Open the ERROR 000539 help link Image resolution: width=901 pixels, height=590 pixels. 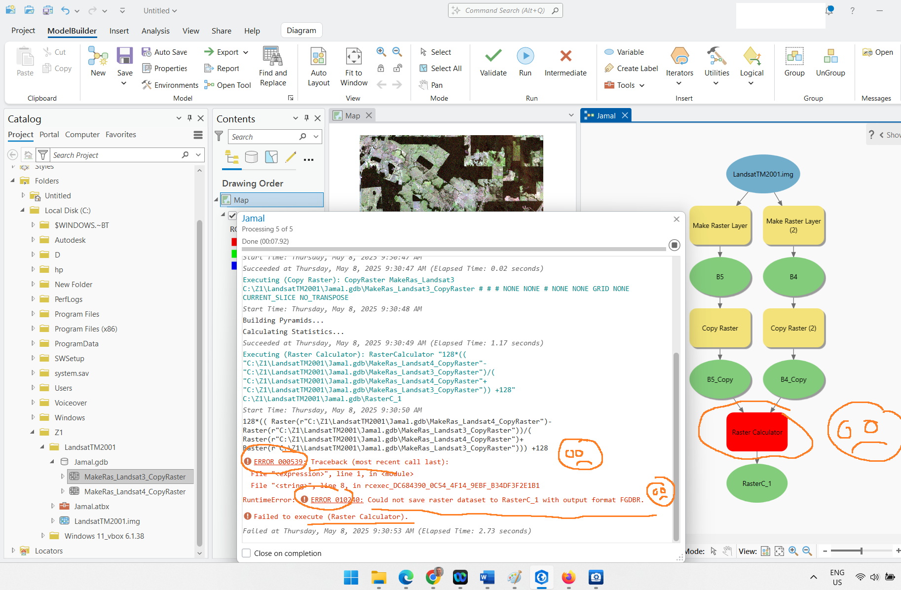tap(279, 462)
